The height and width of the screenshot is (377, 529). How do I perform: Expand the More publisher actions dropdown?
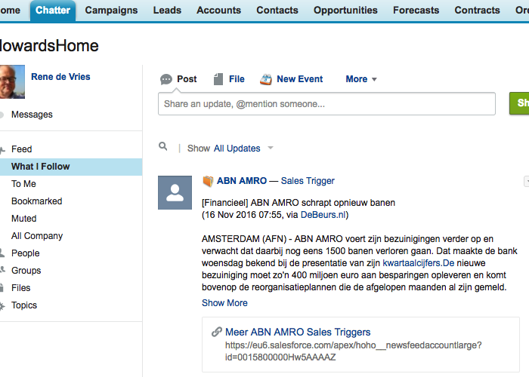pyautogui.click(x=361, y=79)
